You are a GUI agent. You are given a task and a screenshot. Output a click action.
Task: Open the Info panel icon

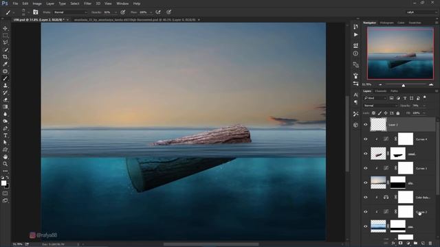355,54
